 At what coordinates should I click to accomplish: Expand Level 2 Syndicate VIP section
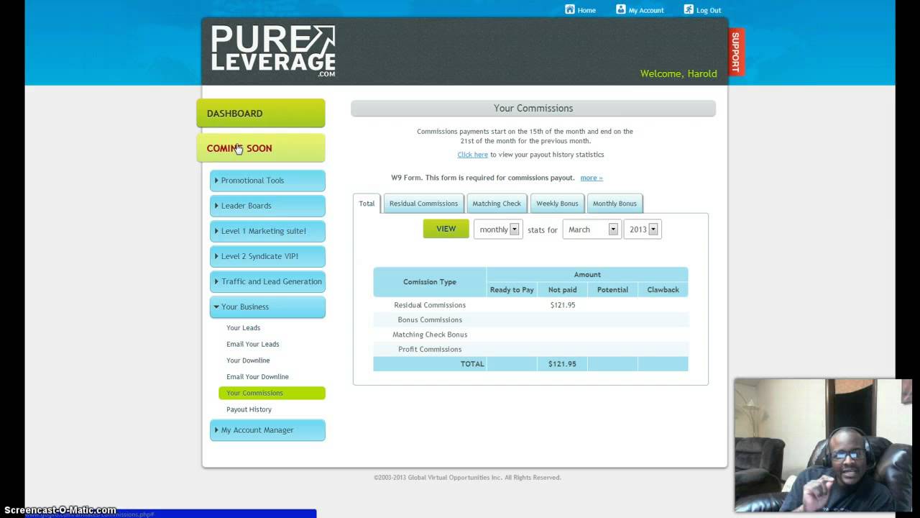click(x=267, y=256)
